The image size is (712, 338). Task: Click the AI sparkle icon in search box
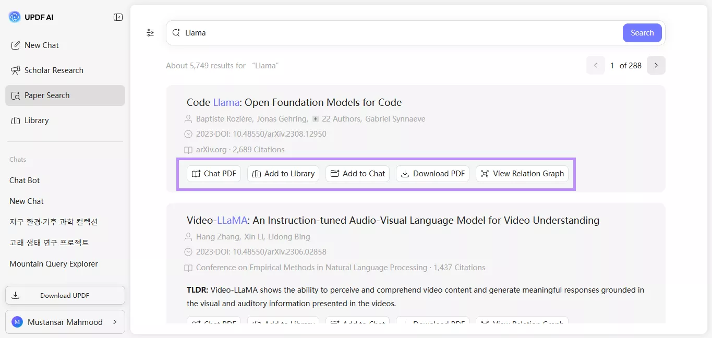[x=176, y=33]
